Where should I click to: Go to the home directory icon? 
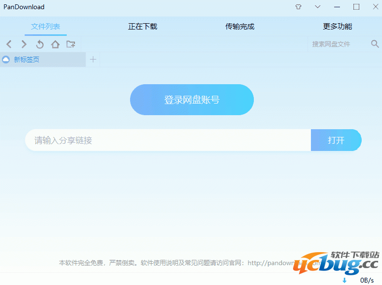(55, 45)
